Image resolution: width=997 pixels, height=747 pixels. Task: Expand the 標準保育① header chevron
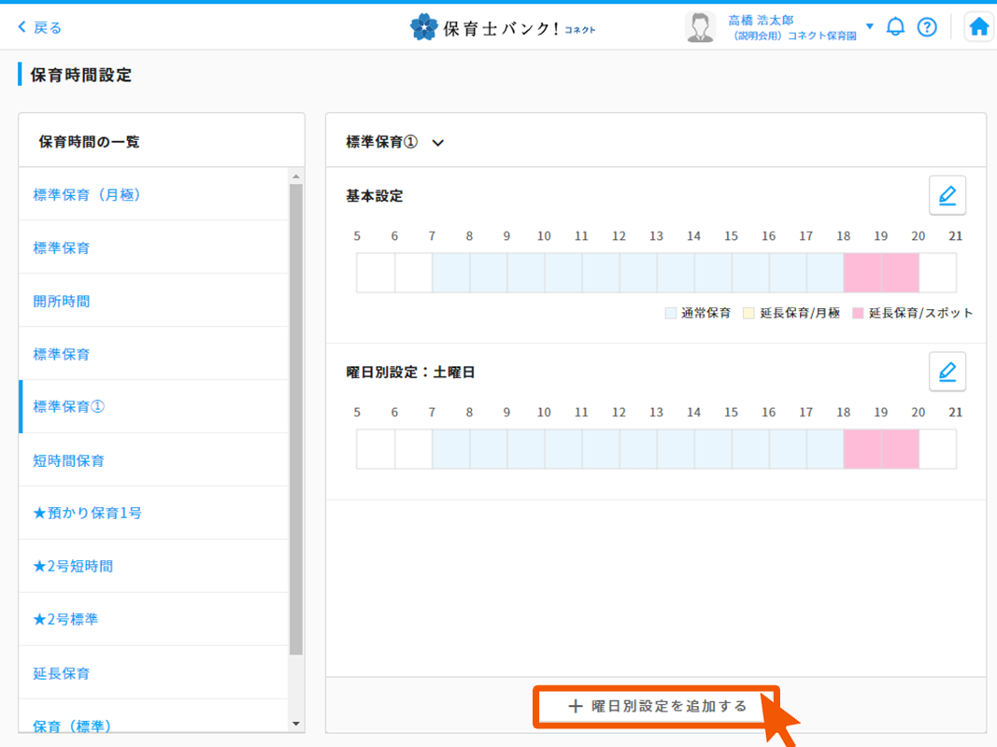437,143
